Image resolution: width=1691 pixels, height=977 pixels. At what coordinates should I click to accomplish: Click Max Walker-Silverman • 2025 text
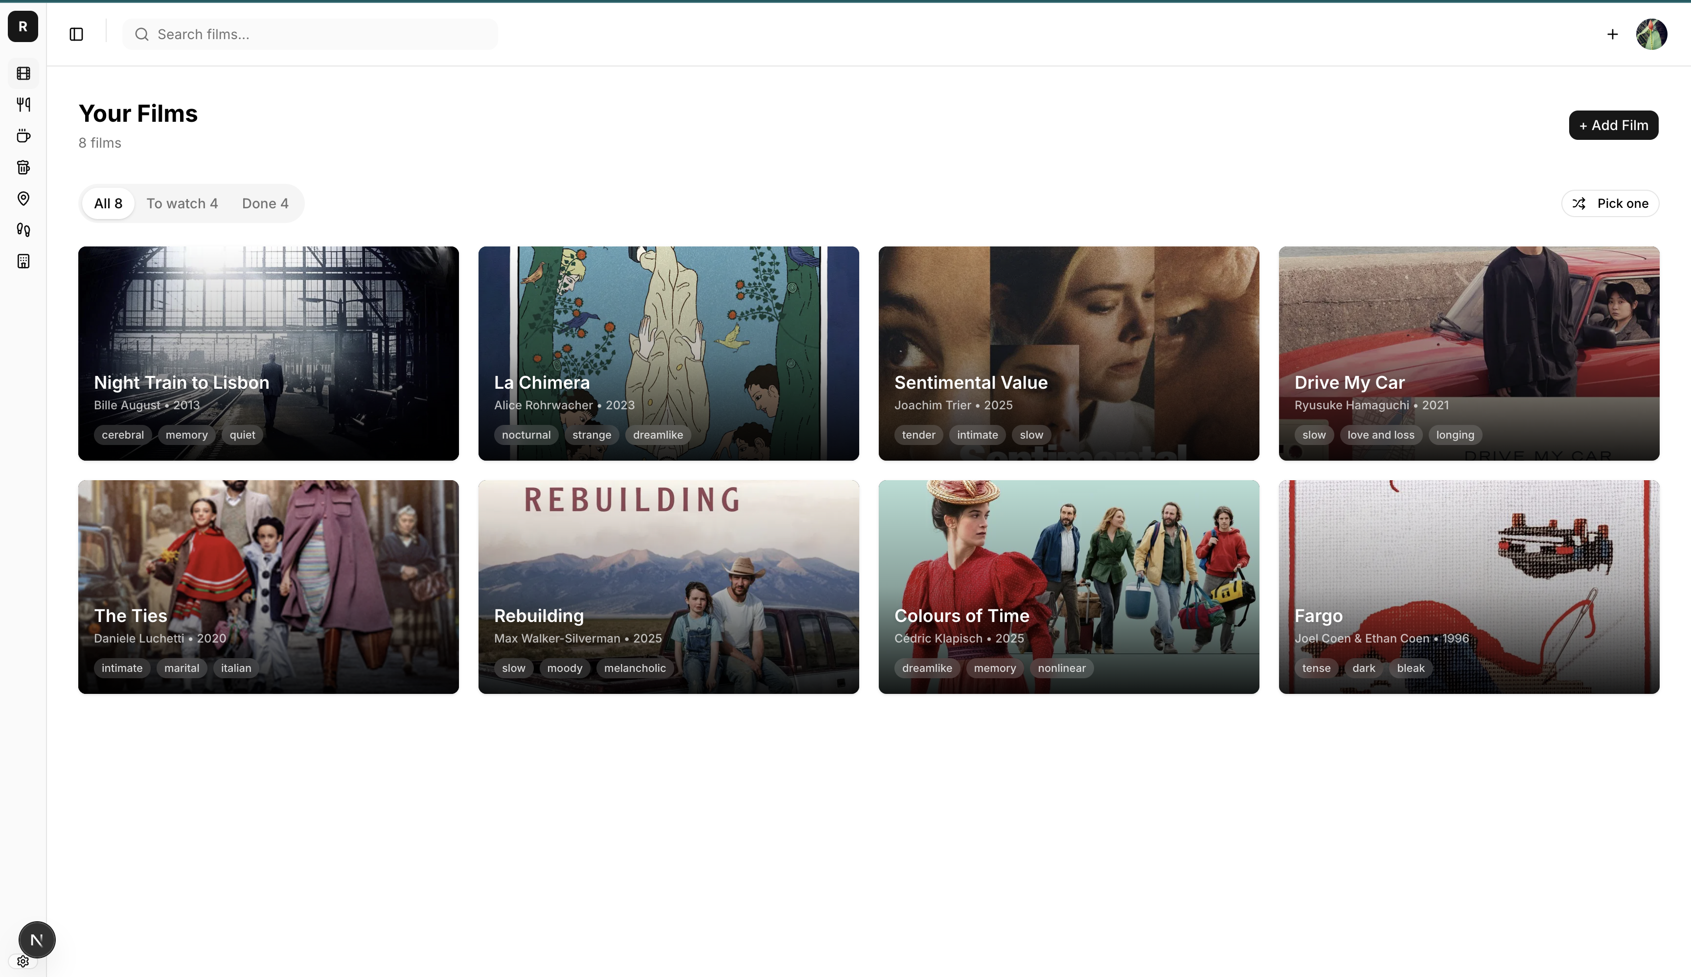578,638
